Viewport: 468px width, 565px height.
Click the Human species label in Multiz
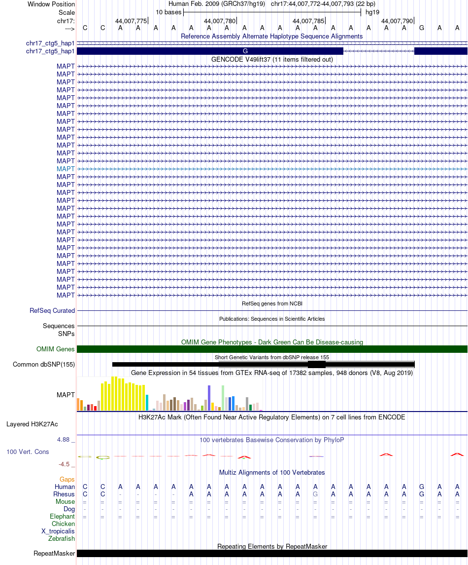(x=65, y=487)
